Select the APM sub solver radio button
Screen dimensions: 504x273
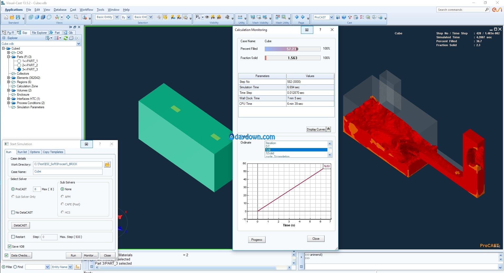[x=62, y=196]
